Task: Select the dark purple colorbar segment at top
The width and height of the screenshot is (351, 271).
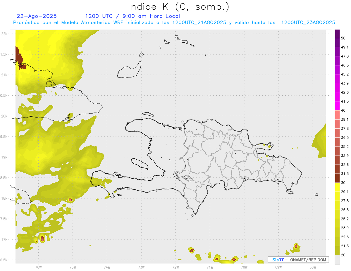Action: (337, 34)
